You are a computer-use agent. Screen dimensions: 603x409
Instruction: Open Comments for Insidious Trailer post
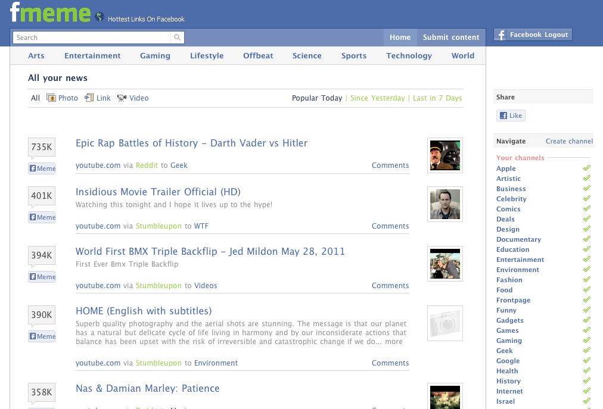tap(390, 226)
